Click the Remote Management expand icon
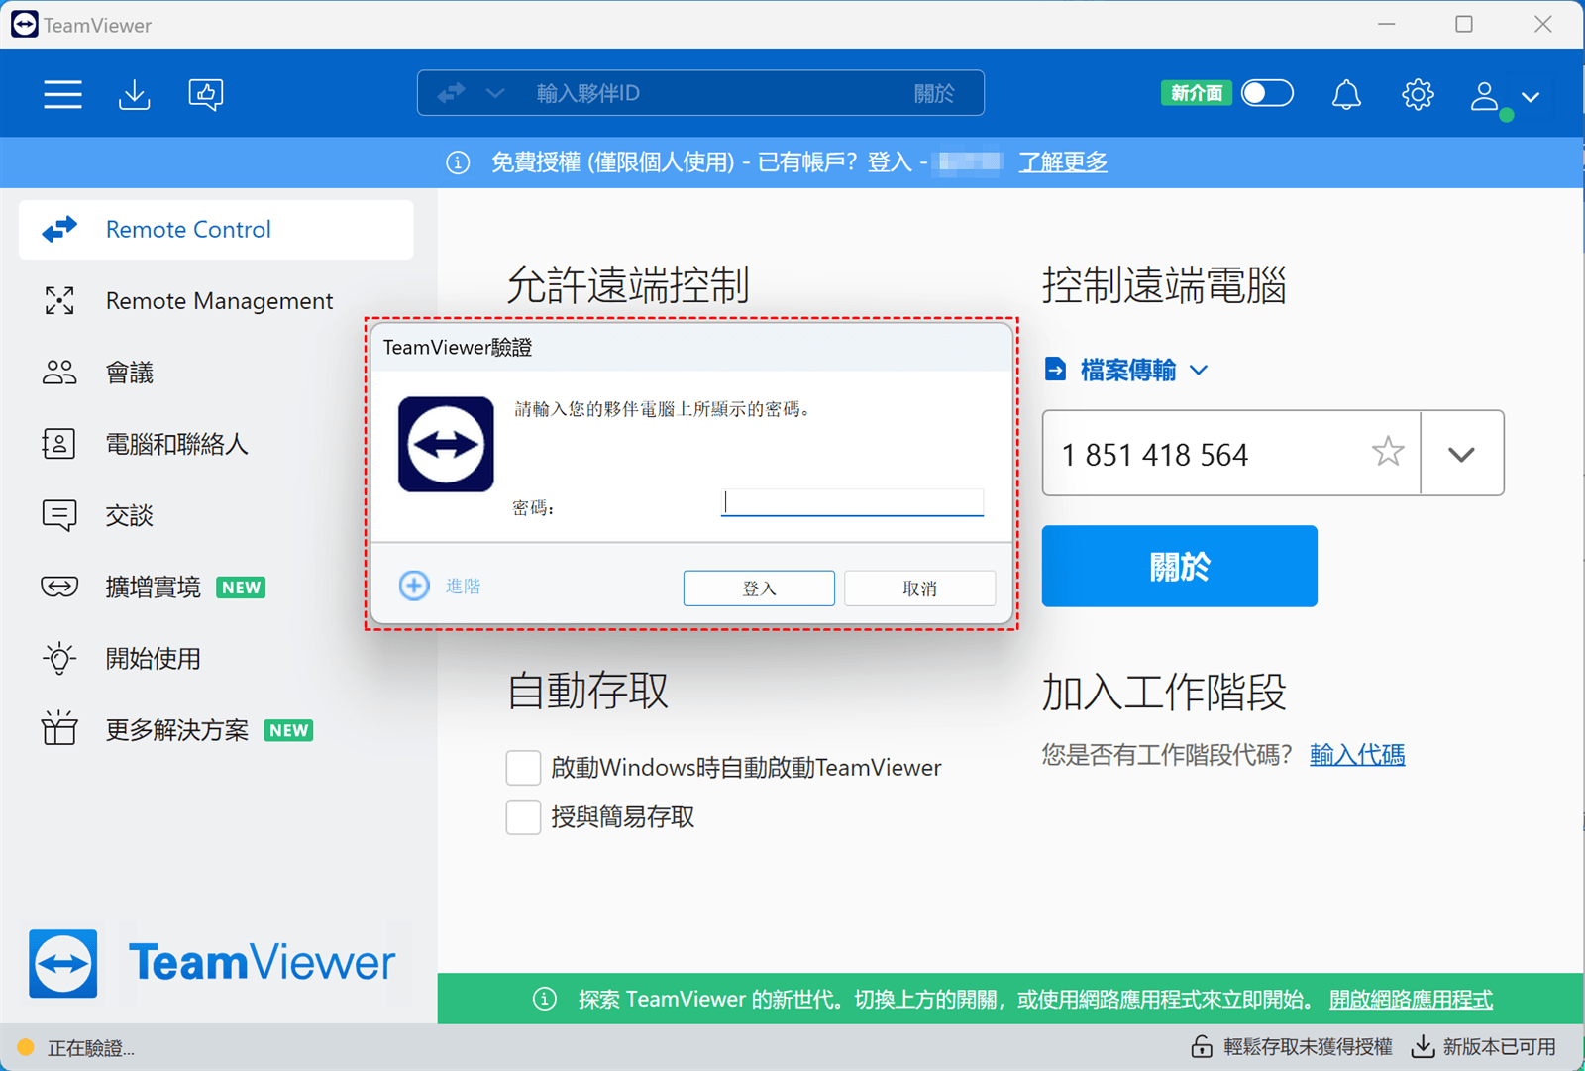This screenshot has height=1071, width=1585. coord(59,301)
